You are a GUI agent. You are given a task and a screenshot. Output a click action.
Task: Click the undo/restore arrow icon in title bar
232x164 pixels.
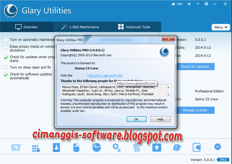point(198,4)
